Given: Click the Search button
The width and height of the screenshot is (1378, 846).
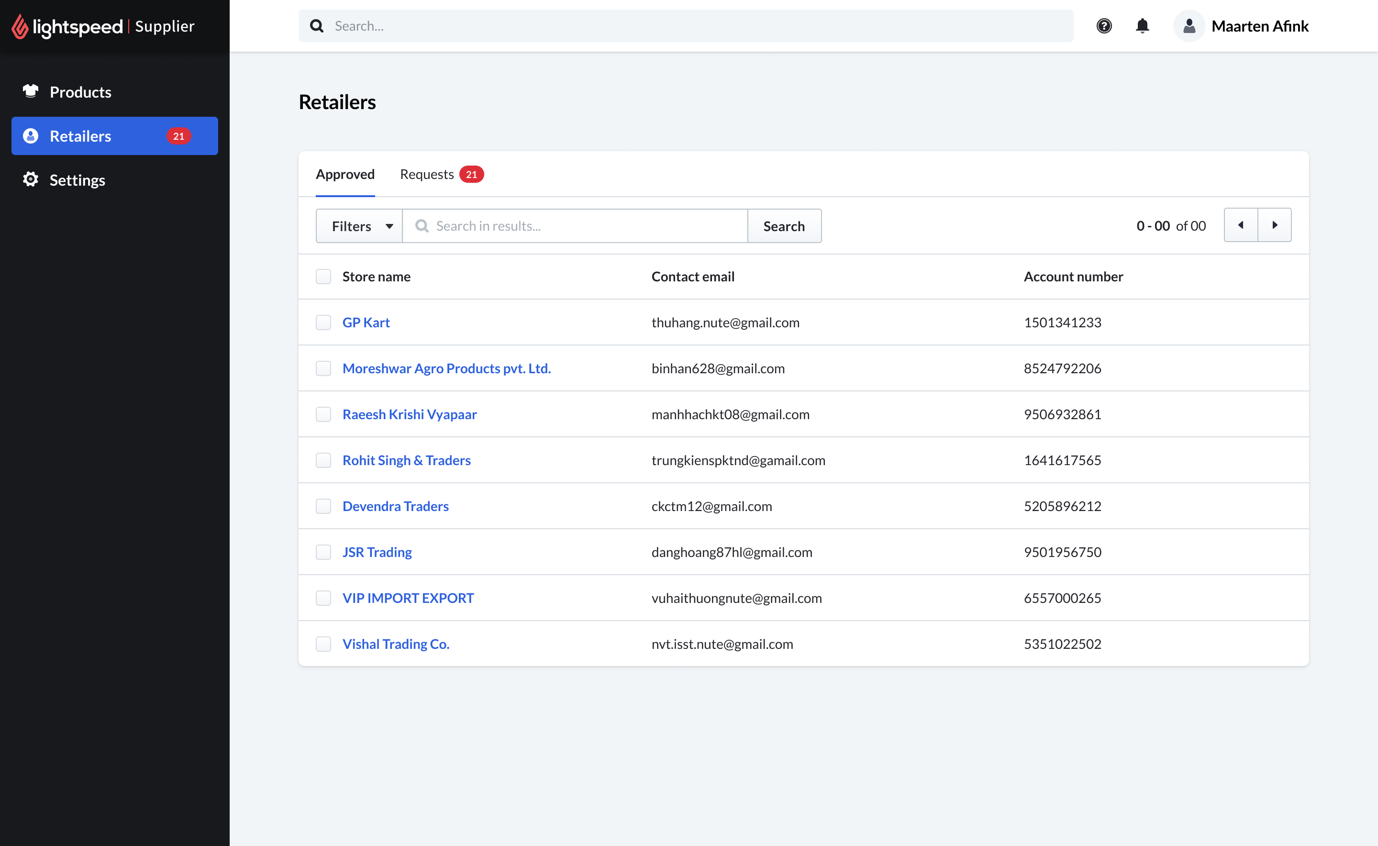Looking at the screenshot, I should pos(784,226).
